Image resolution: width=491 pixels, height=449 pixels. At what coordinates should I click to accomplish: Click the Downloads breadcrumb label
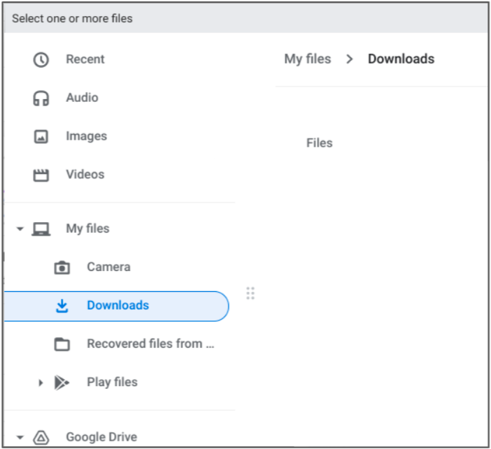[401, 59]
